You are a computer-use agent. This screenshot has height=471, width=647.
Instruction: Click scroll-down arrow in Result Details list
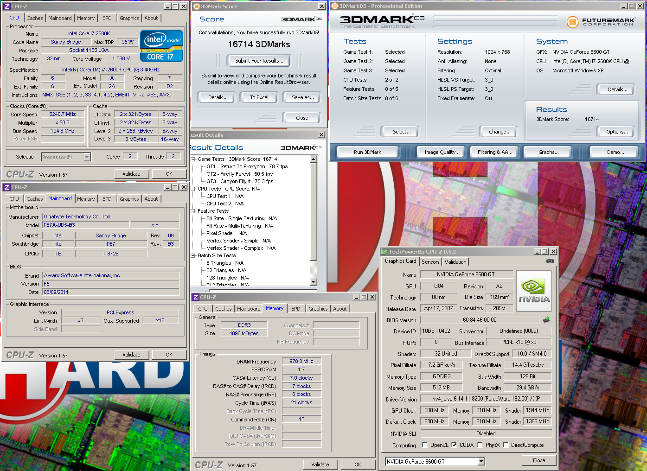coord(314,282)
